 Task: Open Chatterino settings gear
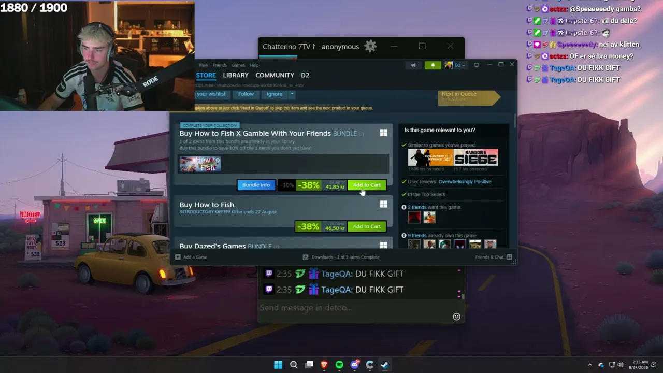(x=370, y=47)
